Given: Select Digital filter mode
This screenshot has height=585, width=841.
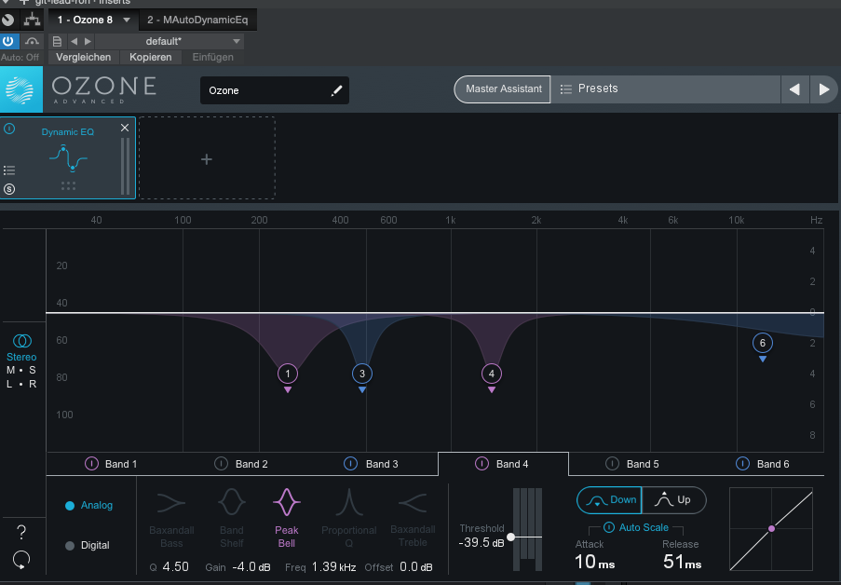Looking at the screenshot, I should pyautogui.click(x=88, y=545).
